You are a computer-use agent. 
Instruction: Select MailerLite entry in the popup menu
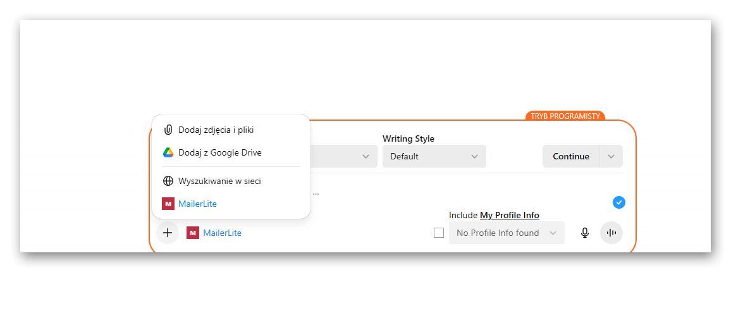click(197, 204)
